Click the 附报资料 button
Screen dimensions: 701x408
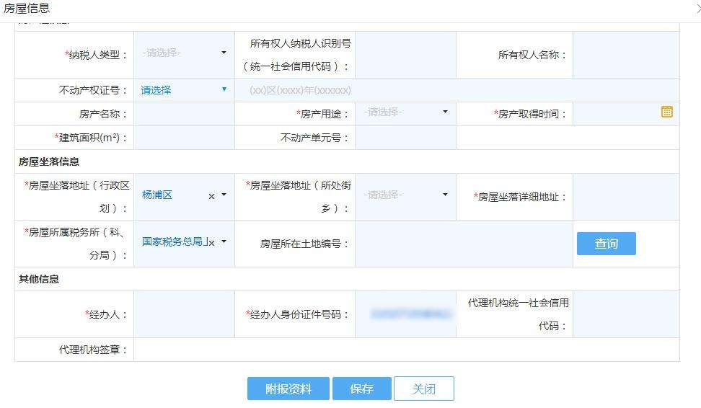click(x=288, y=389)
